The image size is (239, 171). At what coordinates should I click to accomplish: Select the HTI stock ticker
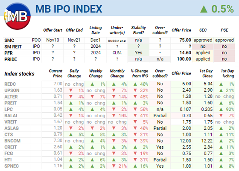8,160
